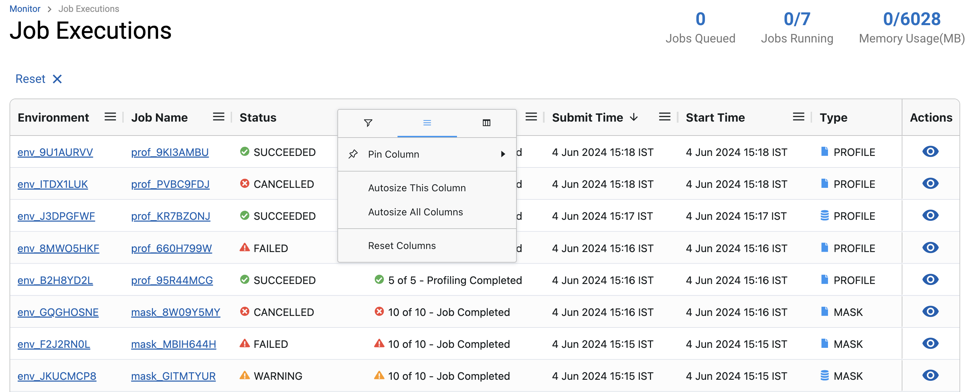Toggle Submit Time sort arrow
Screen dimensions: 969x392
(x=634, y=117)
